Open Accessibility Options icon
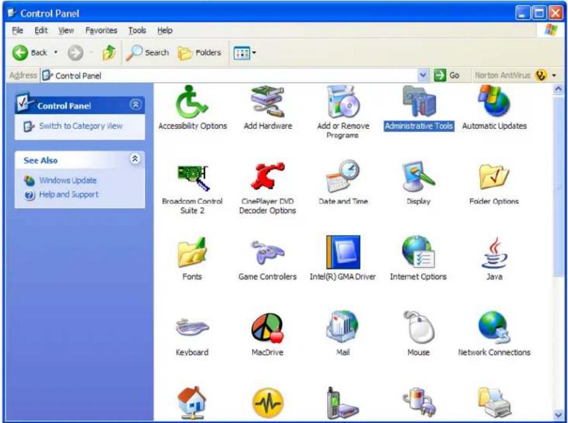The height and width of the screenshot is (423, 568). [x=192, y=108]
